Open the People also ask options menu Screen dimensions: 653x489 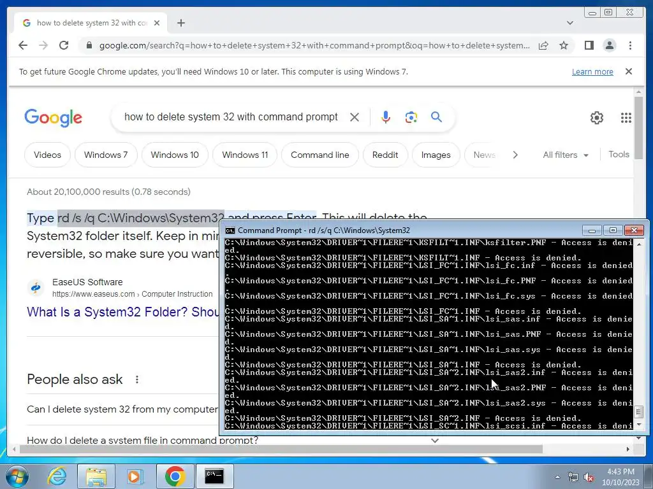137,379
